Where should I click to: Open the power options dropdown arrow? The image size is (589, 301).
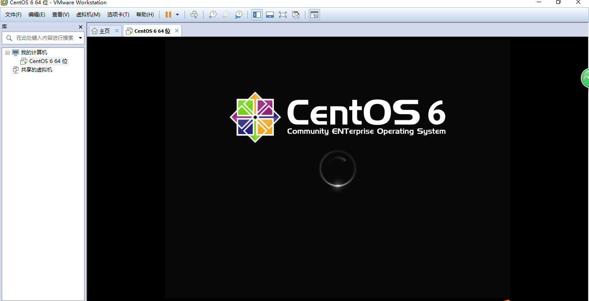[x=177, y=15]
